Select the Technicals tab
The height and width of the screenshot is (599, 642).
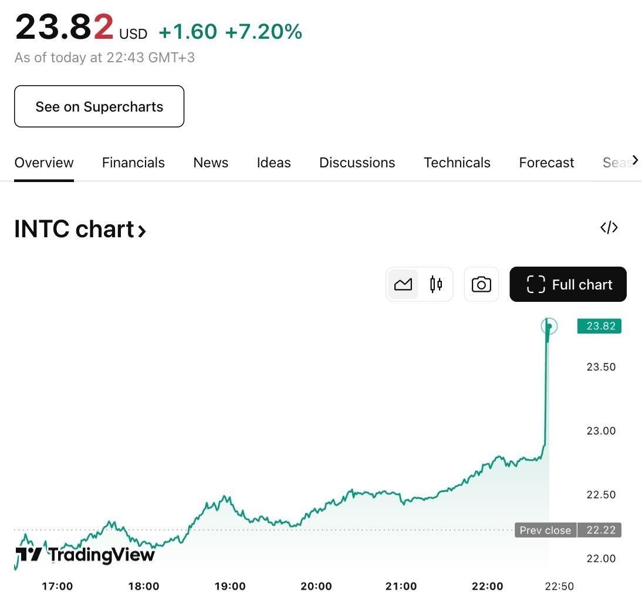[x=457, y=163]
